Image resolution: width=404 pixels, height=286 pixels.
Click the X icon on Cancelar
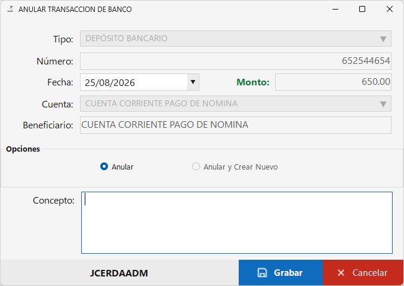[x=341, y=273]
